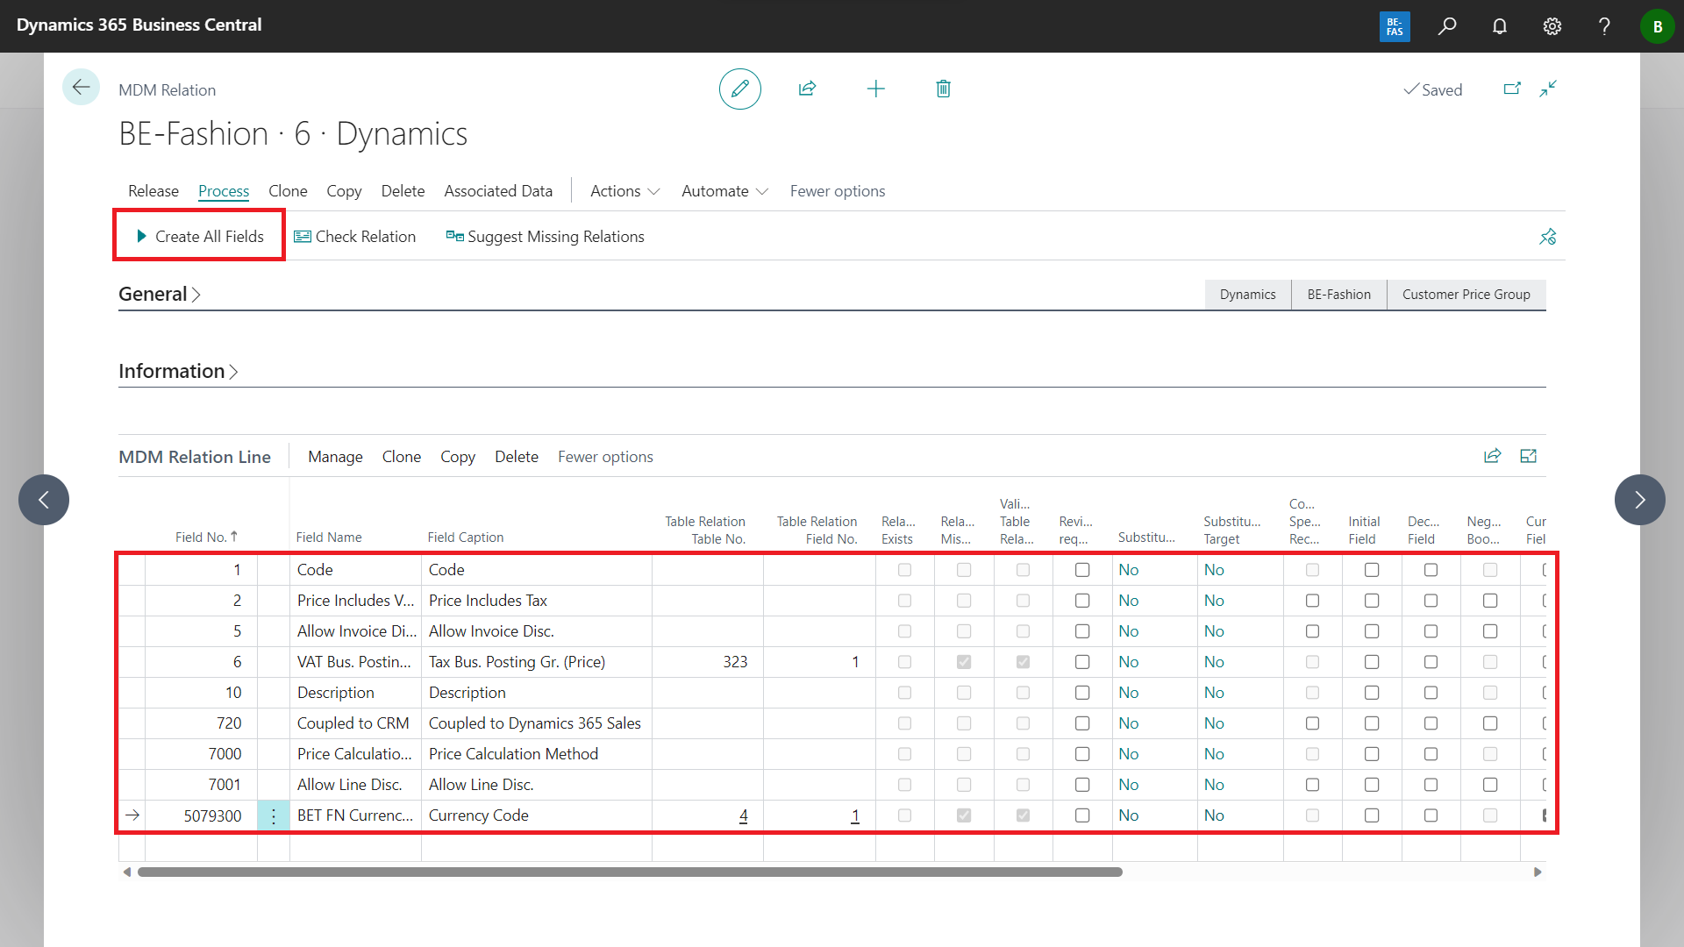The width and height of the screenshot is (1684, 947).
Task: Open the Automate dropdown menu
Action: tap(724, 191)
